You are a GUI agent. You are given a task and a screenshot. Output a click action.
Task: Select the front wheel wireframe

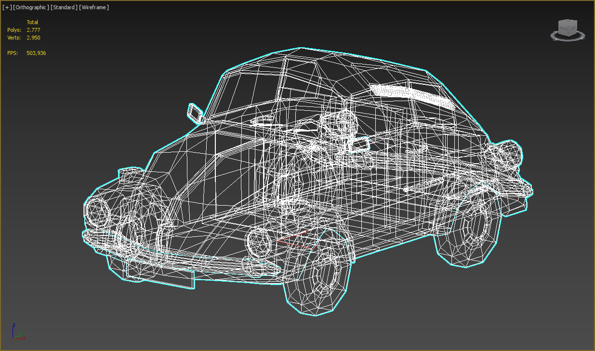click(x=317, y=273)
